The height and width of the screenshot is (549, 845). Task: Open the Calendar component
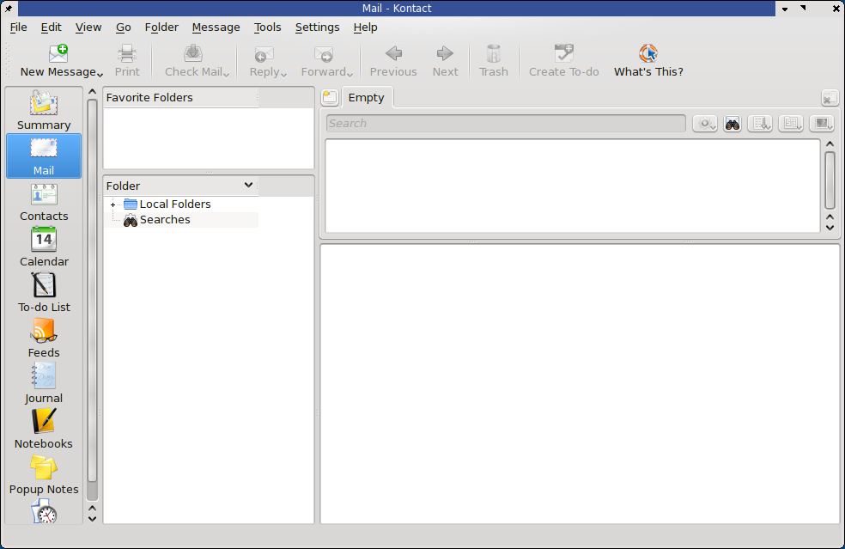(44, 247)
